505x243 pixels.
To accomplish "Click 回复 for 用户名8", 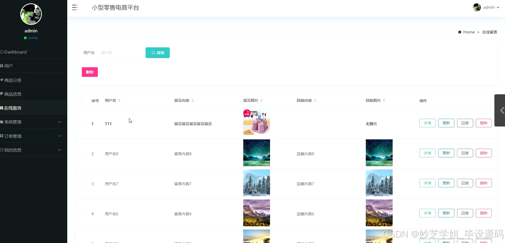I will coord(465,153).
